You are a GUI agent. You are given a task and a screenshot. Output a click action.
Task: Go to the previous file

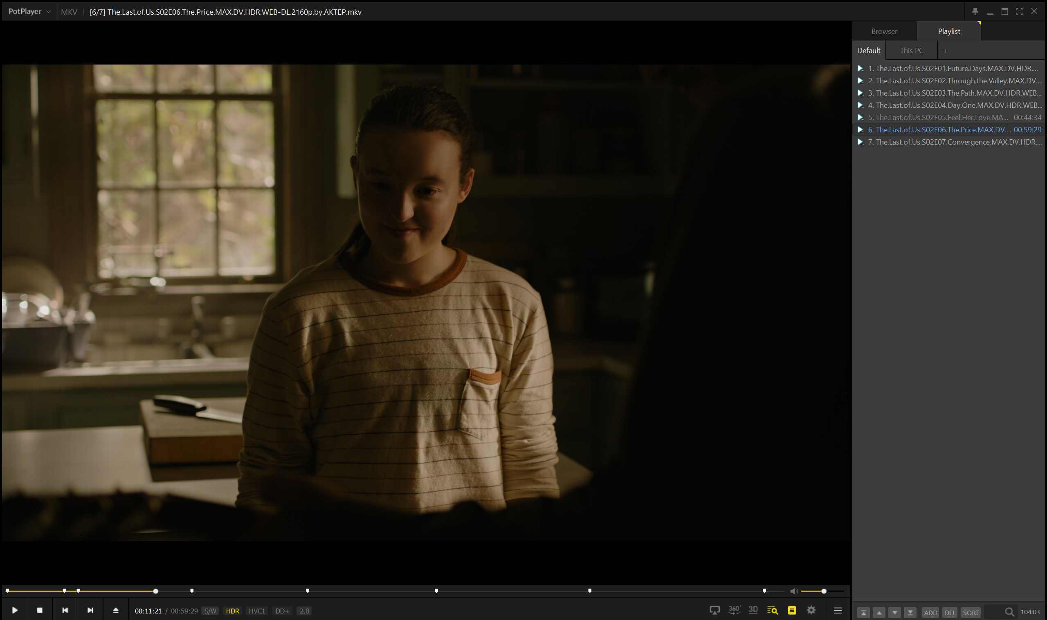point(65,610)
